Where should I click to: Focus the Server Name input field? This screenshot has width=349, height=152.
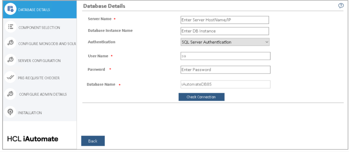[x=224, y=20]
